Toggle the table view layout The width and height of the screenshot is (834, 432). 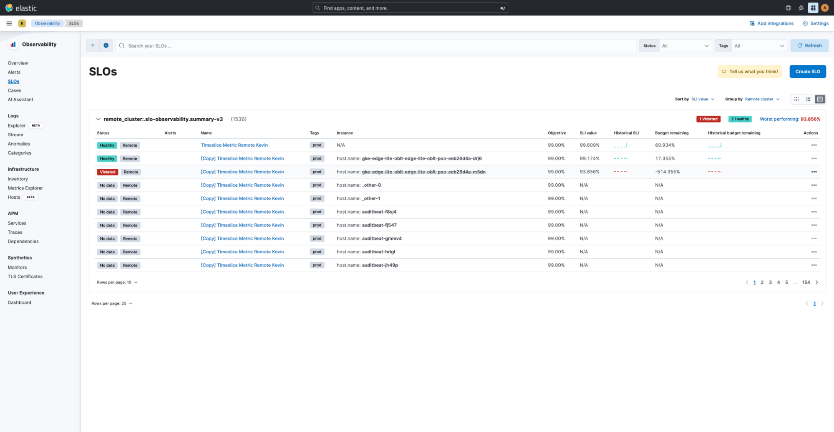click(x=820, y=99)
